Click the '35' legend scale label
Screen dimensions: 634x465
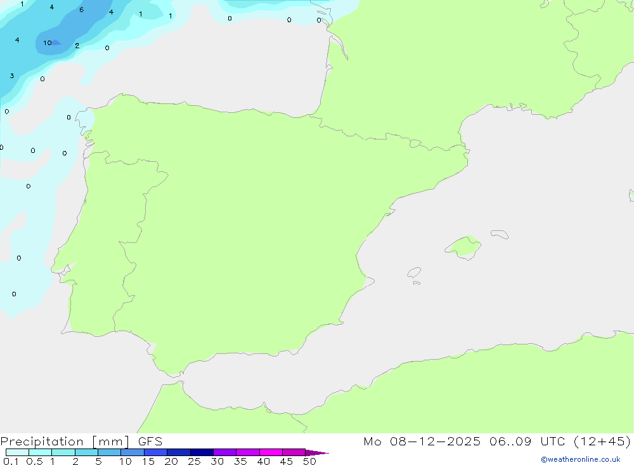tap(240, 461)
